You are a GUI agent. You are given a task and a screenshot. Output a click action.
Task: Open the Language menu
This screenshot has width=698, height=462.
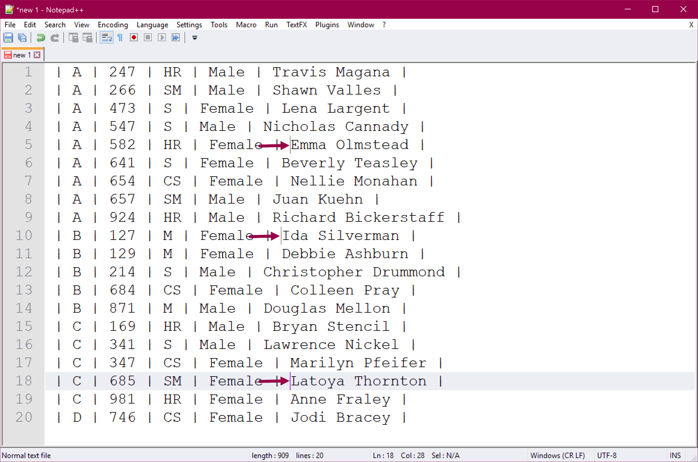pyautogui.click(x=152, y=25)
